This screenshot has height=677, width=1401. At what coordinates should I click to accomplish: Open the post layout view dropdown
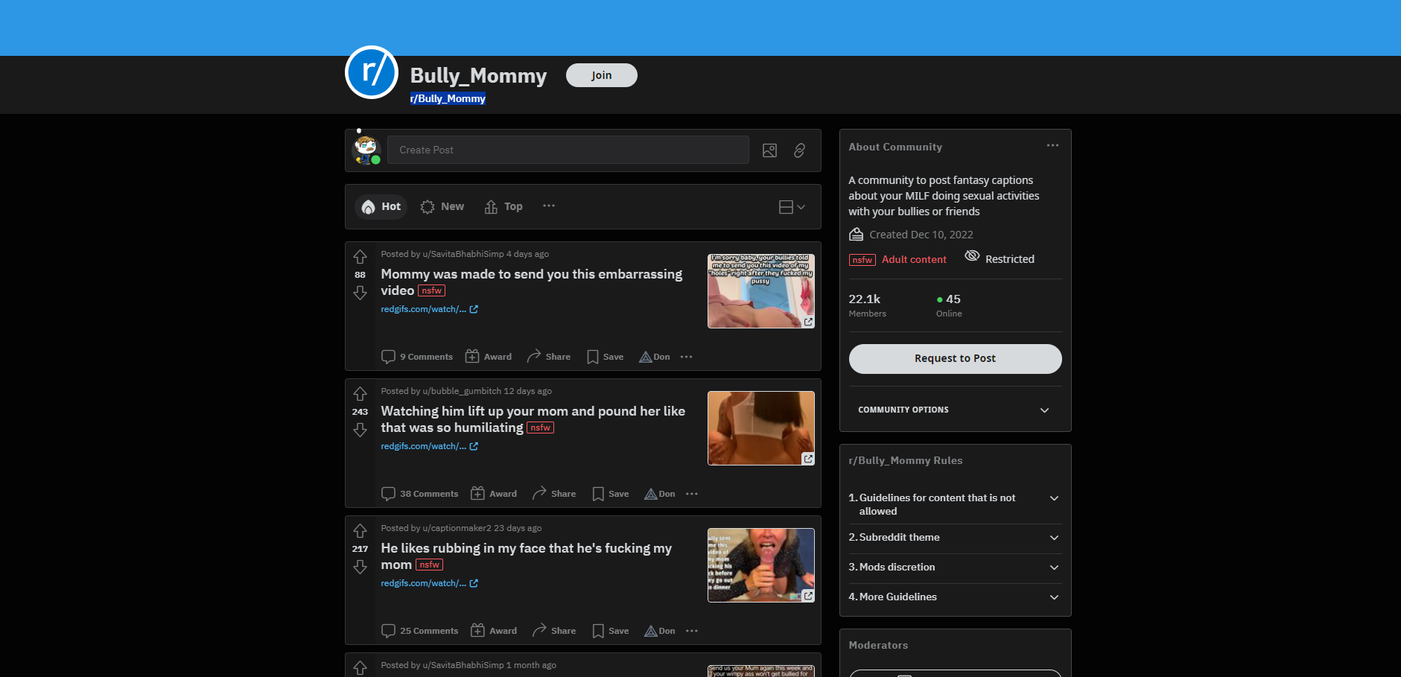tap(791, 207)
